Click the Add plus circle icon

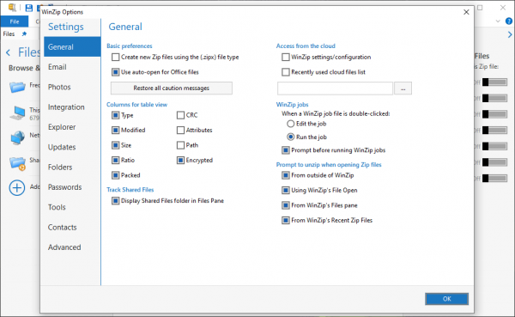tap(17, 188)
